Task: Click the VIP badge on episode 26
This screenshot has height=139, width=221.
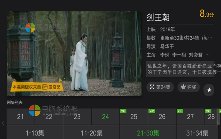Action: [152, 111]
